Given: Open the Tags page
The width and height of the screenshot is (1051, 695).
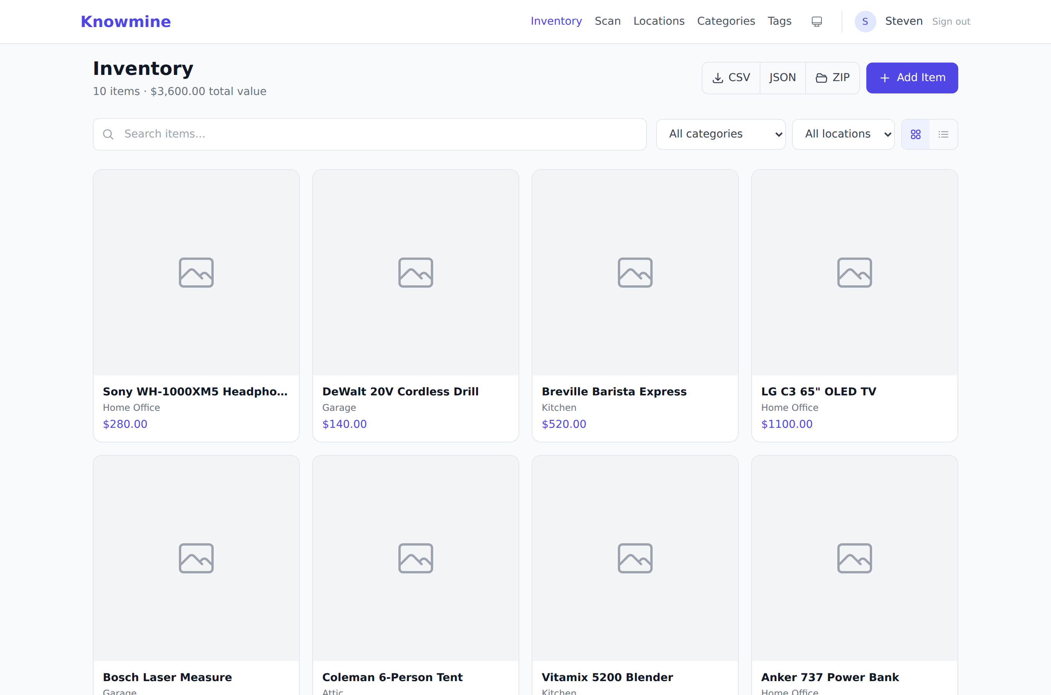Looking at the screenshot, I should [780, 21].
